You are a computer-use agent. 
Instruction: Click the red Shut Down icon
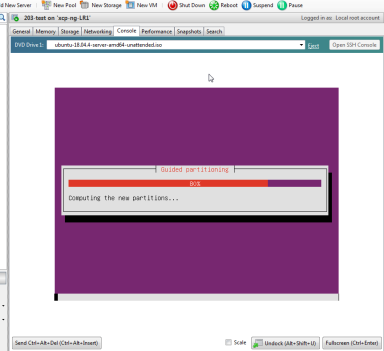click(172, 5)
